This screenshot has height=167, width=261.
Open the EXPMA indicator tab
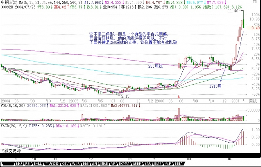pyautogui.click(x=123, y=164)
